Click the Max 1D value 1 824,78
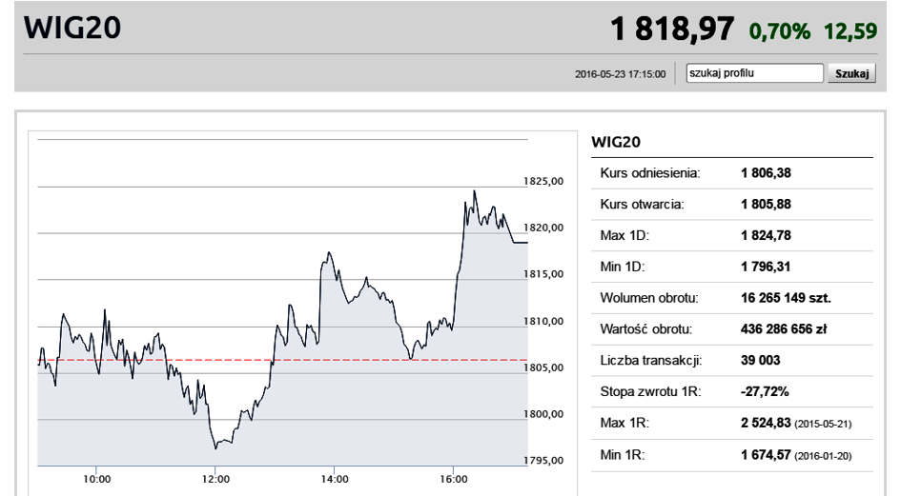Screen dimensions: 901x496 pos(766,235)
